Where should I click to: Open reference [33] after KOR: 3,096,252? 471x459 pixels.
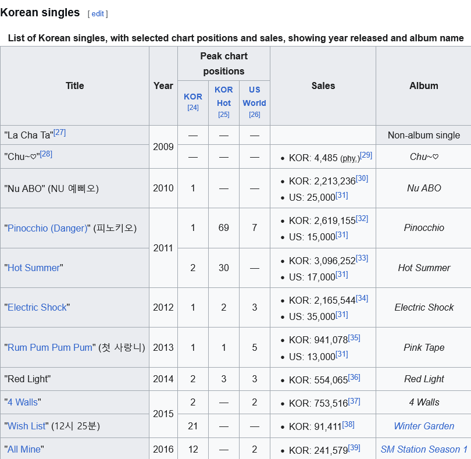coord(362,258)
